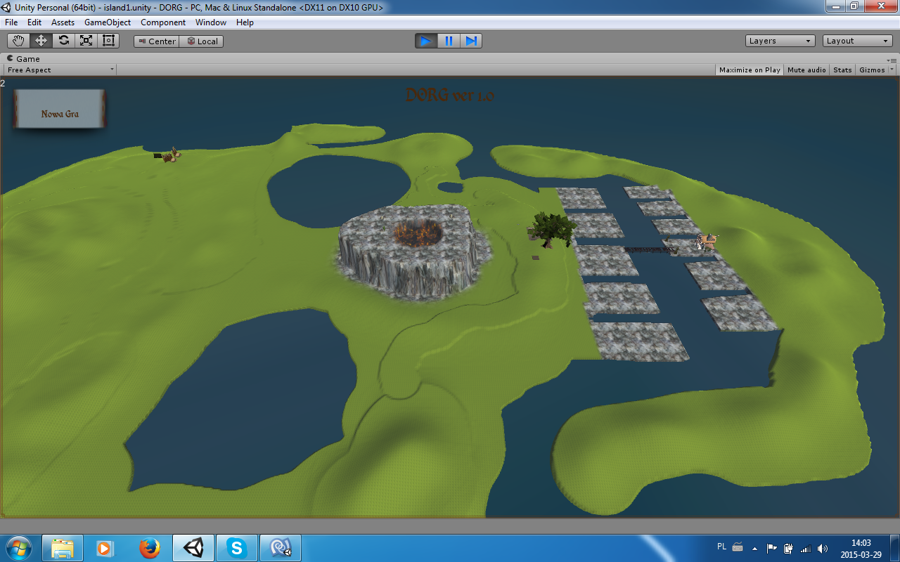Viewport: 900px width, 562px height.
Task: Expand the Free Aspect dropdown
Action: (x=60, y=70)
